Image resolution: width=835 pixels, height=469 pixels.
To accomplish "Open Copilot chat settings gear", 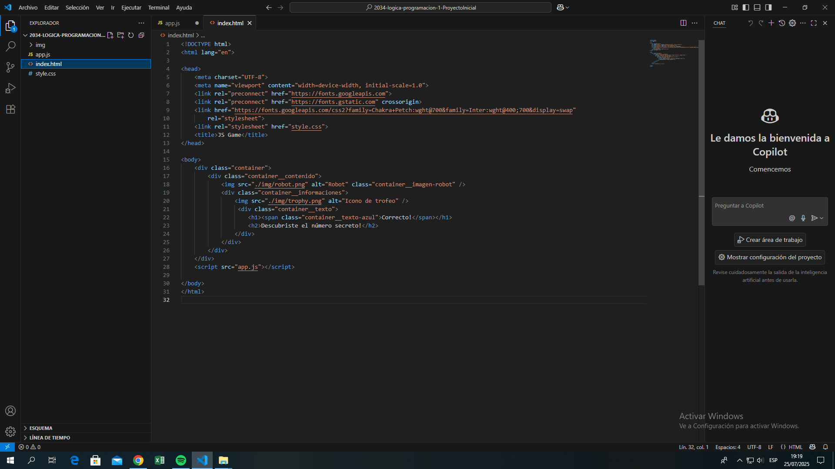I will coord(792,23).
